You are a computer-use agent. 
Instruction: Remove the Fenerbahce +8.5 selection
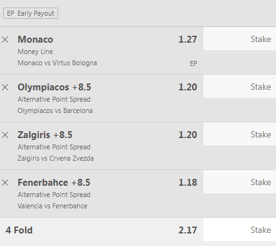click(x=5, y=183)
